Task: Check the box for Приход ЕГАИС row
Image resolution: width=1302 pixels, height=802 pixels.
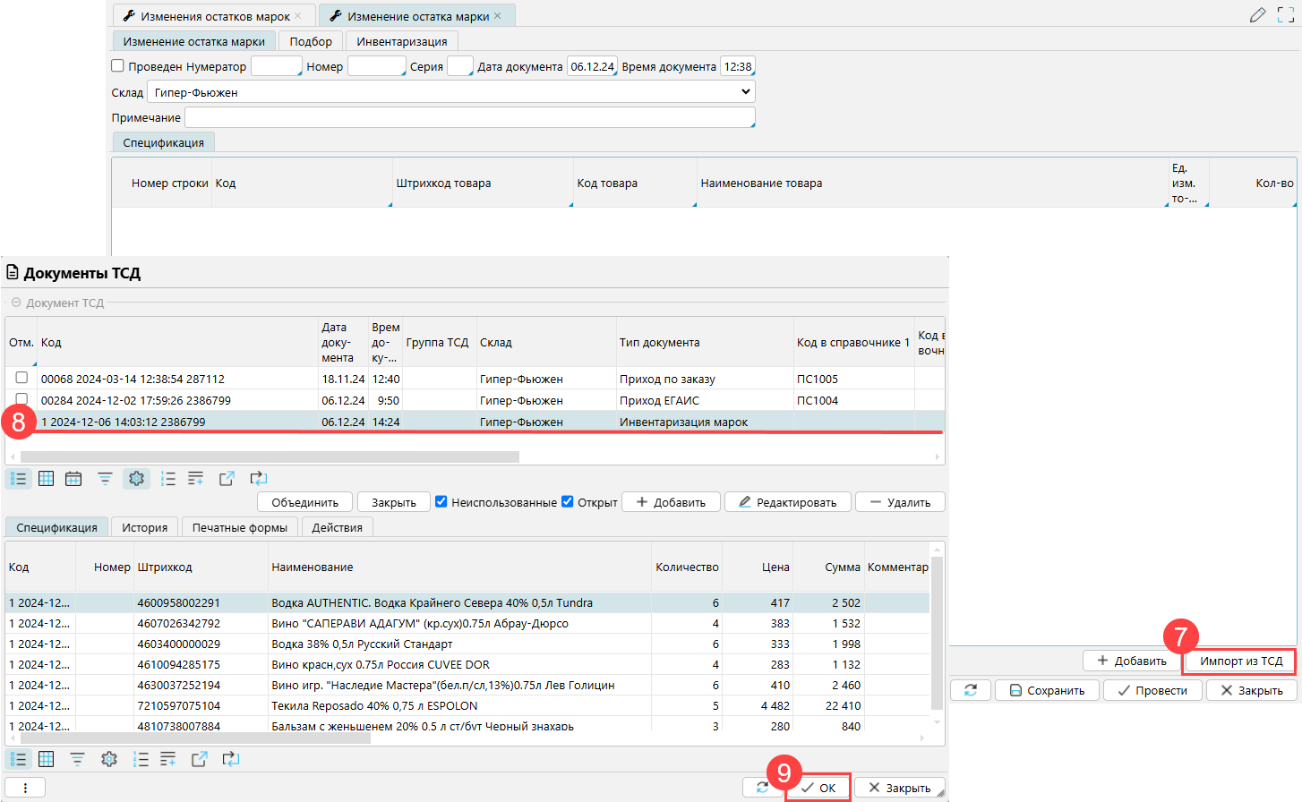Action: (x=21, y=399)
